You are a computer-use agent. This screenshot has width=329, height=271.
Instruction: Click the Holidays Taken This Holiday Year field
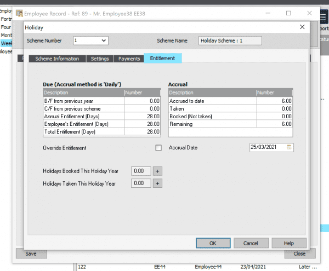pyautogui.click(x=141, y=183)
